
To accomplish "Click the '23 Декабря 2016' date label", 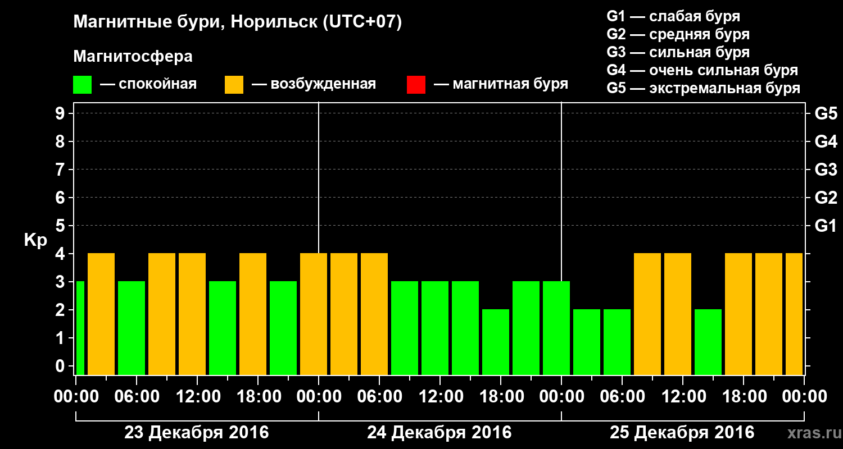I will point(197,433).
